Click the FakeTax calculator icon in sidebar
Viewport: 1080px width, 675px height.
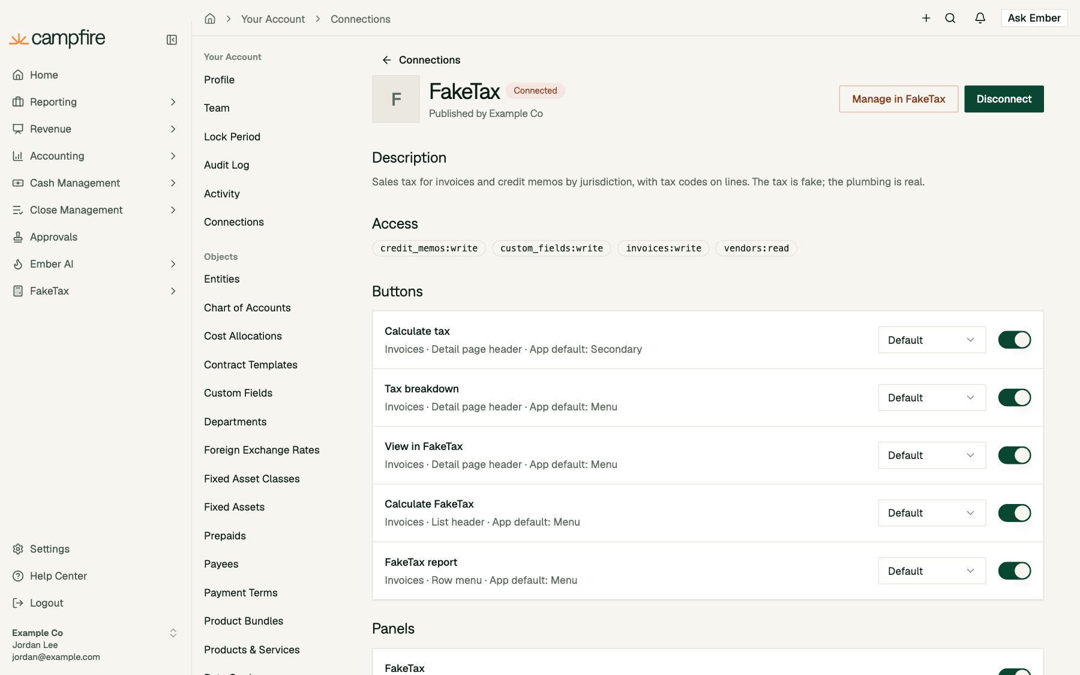click(x=18, y=291)
